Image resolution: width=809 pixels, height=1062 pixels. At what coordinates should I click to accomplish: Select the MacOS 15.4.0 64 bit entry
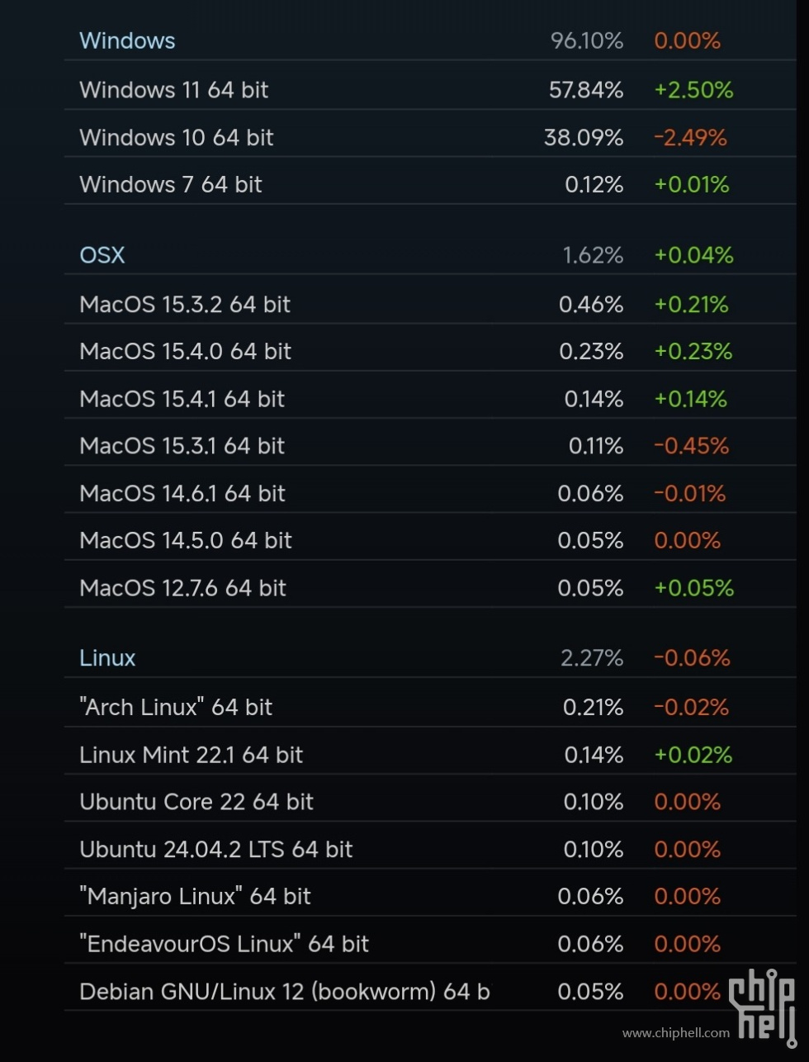pos(430,351)
